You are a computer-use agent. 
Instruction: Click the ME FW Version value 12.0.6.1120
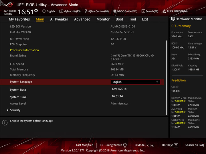[x=118, y=39]
